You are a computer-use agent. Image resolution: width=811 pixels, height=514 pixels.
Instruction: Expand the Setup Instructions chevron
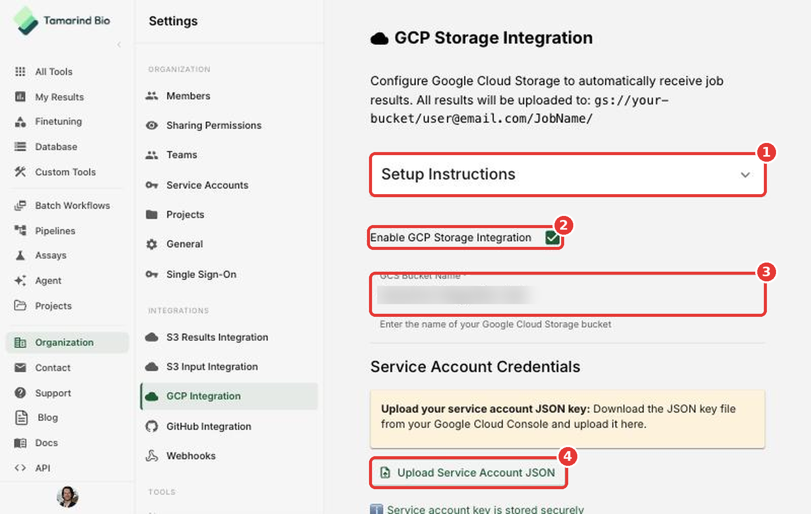coord(745,175)
